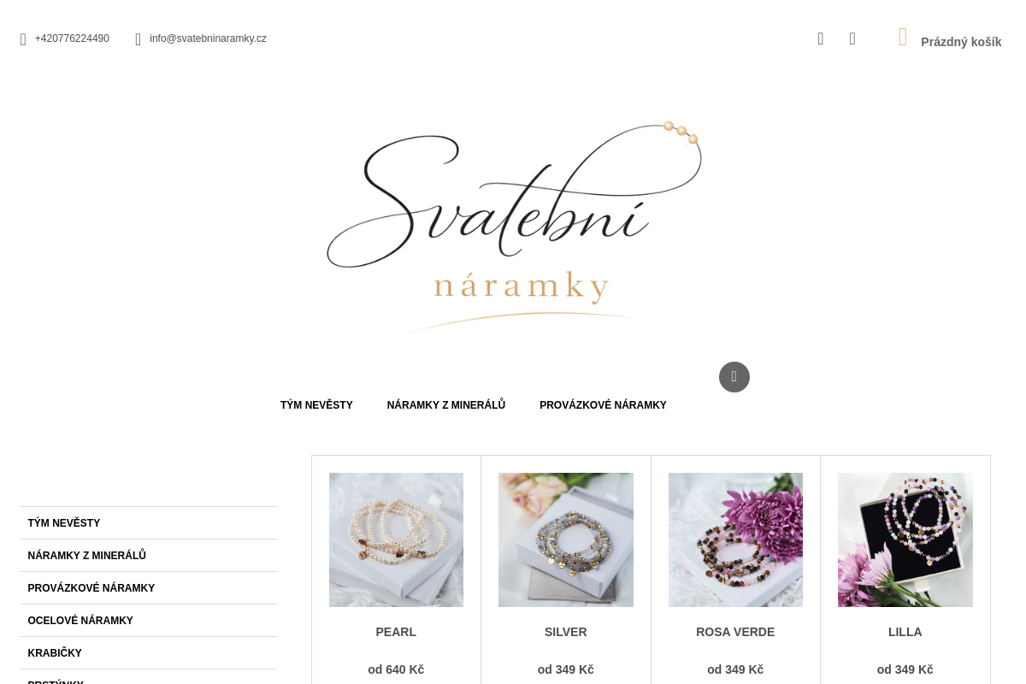1026x684 pixels.
Task: Open the ROSA VERDE product title
Action: click(x=735, y=632)
